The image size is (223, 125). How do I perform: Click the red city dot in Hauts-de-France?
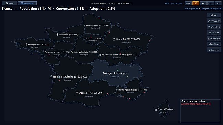(99, 18)
